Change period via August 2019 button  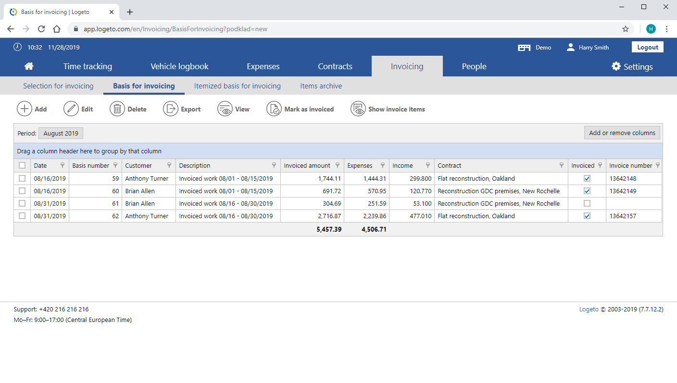61,133
